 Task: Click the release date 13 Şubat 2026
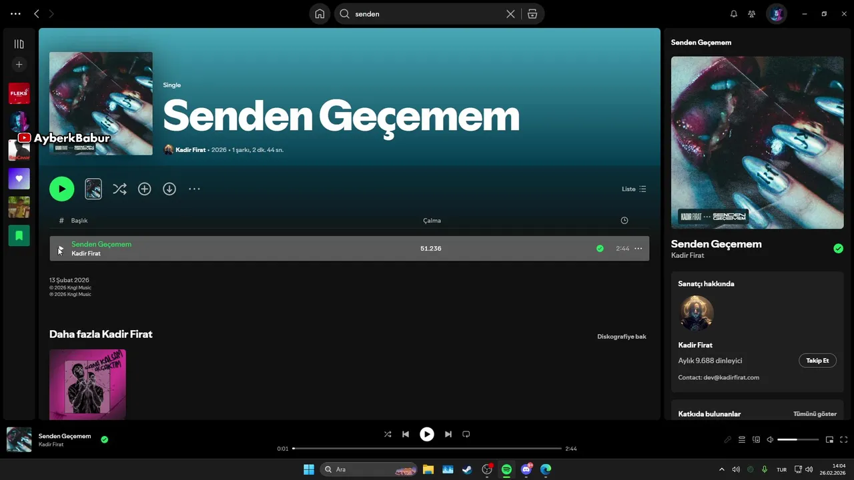point(69,280)
